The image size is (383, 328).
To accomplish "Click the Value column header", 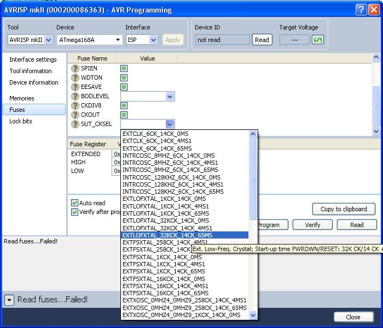I will [148, 58].
